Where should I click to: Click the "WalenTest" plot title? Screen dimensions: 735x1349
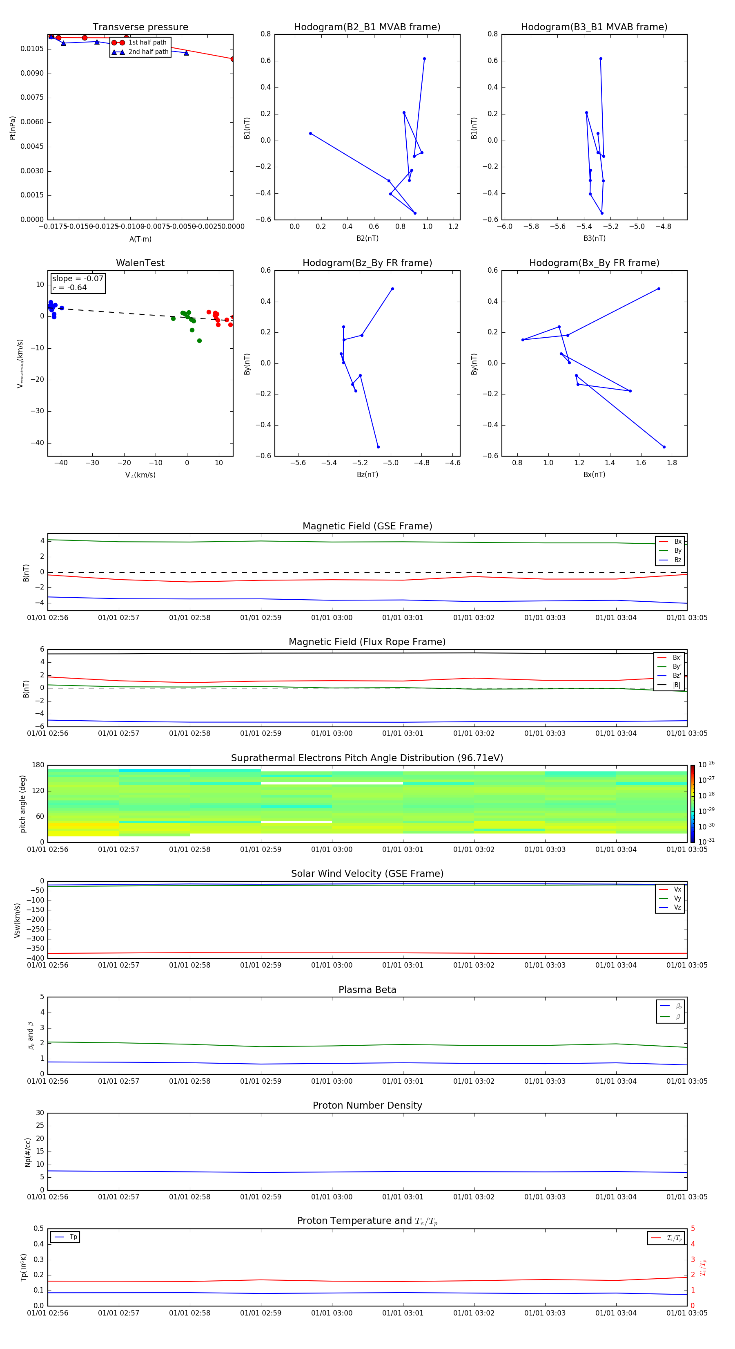tap(140, 263)
